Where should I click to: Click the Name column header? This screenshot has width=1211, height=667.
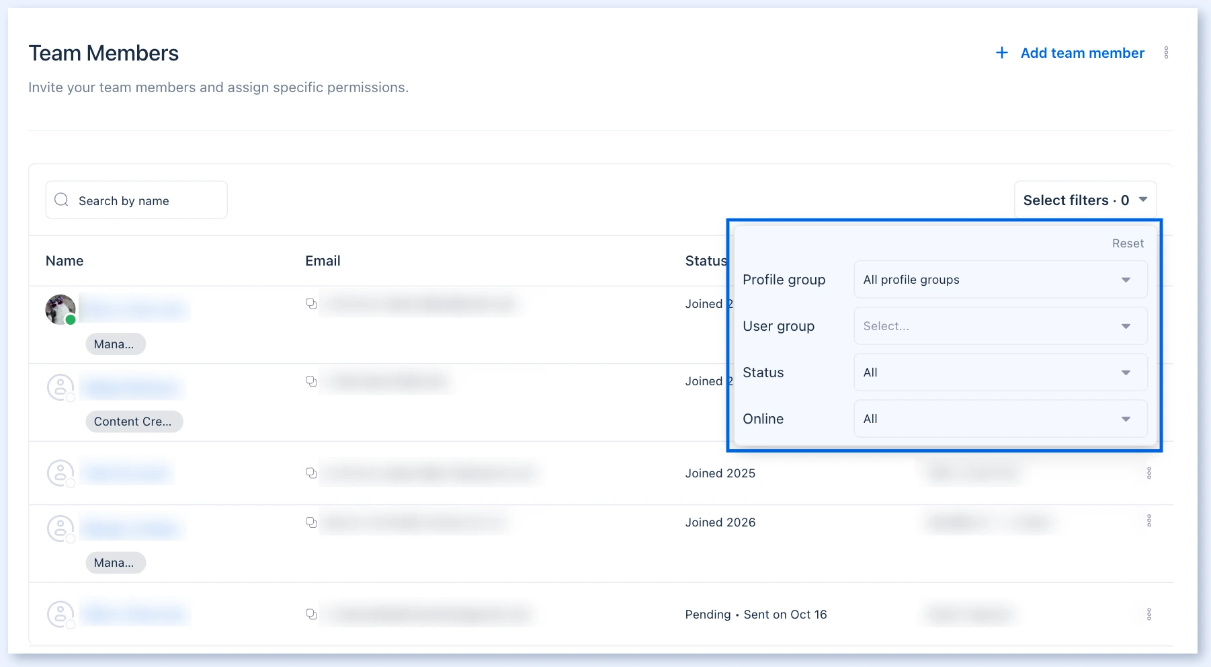tap(65, 261)
